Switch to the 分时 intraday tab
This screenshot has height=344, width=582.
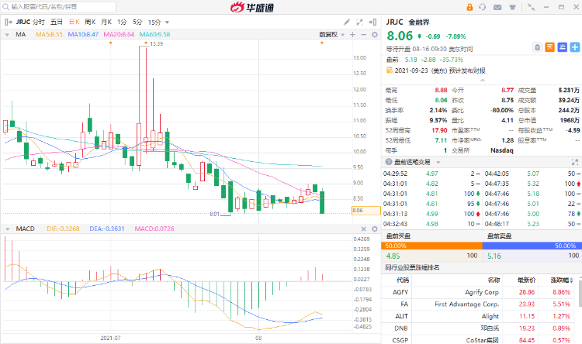(39, 22)
